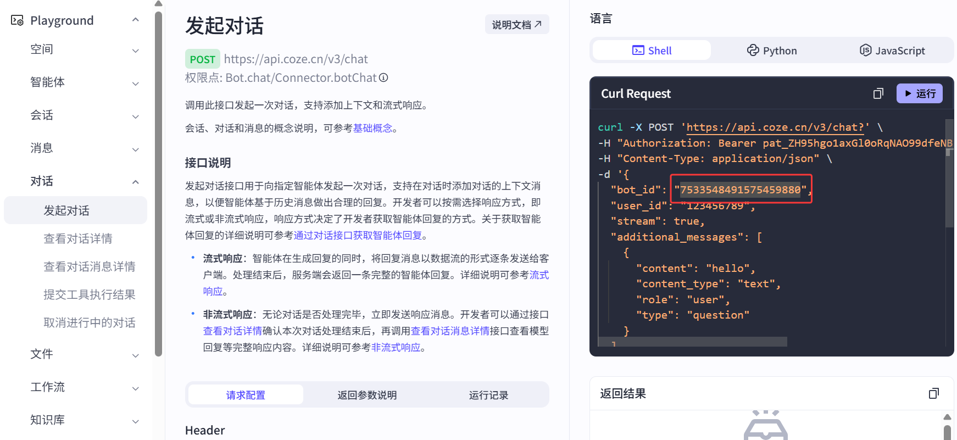Expand the 智能体 menu group

coord(135,83)
